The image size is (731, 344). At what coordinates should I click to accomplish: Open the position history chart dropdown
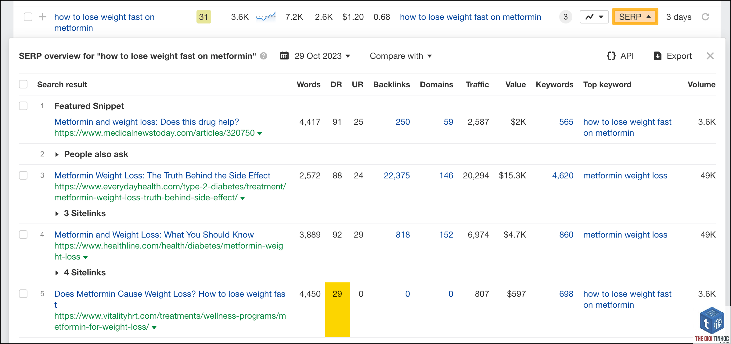coord(594,17)
